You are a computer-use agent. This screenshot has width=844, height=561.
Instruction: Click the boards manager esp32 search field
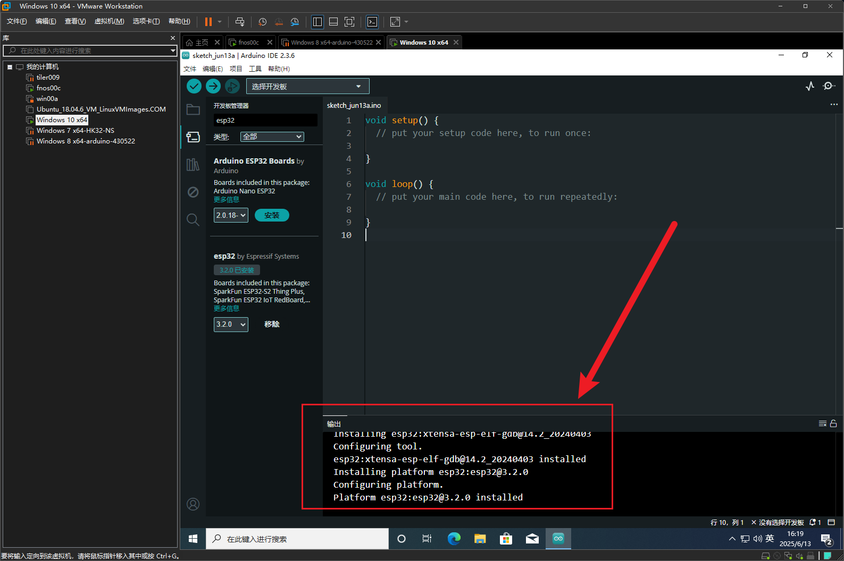[265, 121]
